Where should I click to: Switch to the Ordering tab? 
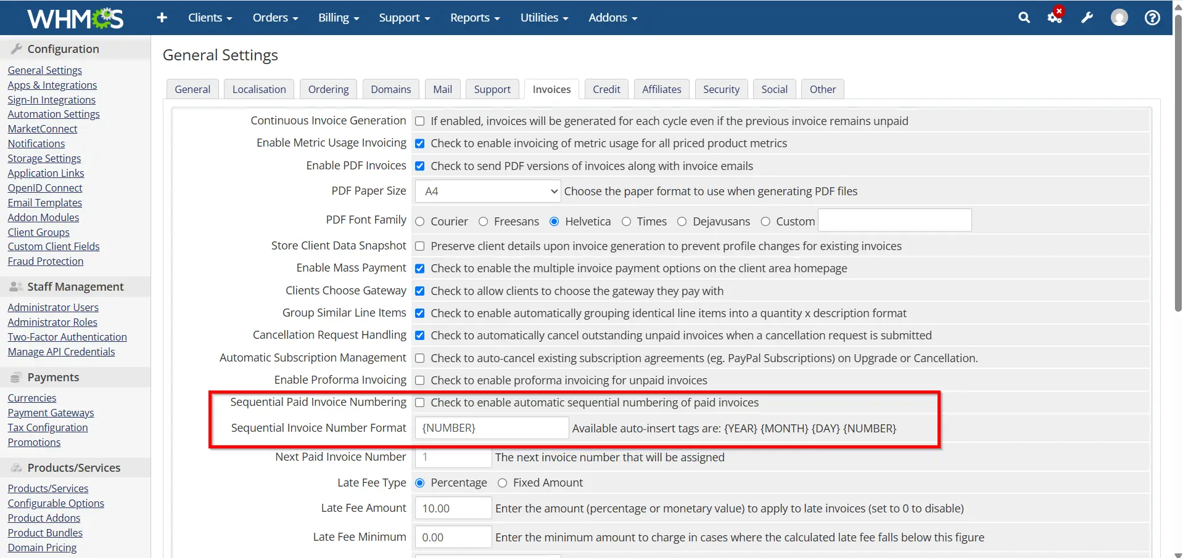(x=328, y=89)
